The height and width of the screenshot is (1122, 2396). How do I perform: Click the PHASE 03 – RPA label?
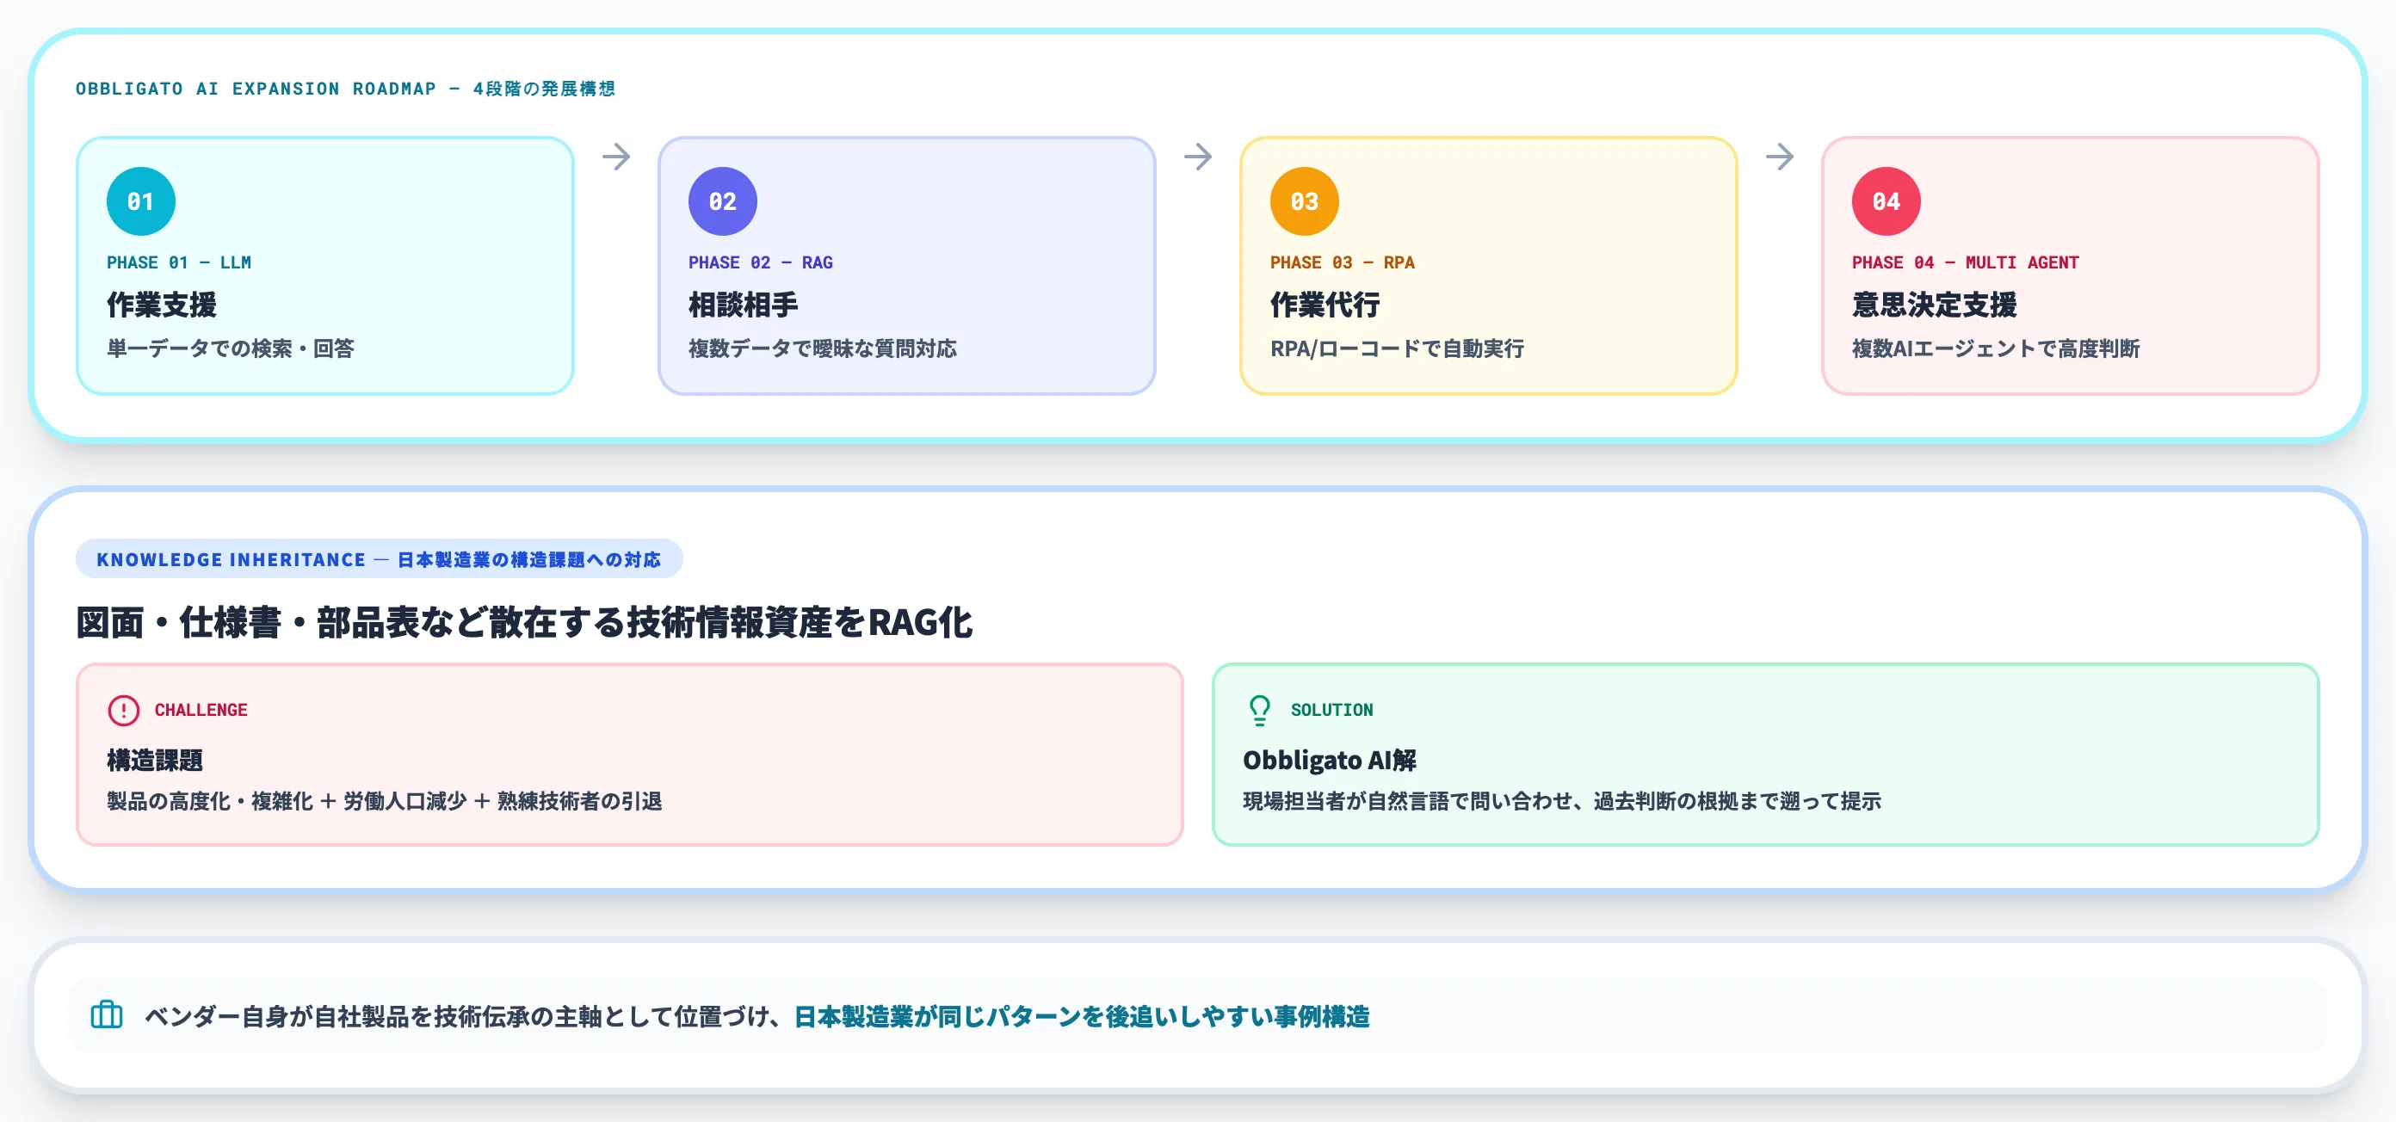click(1343, 262)
